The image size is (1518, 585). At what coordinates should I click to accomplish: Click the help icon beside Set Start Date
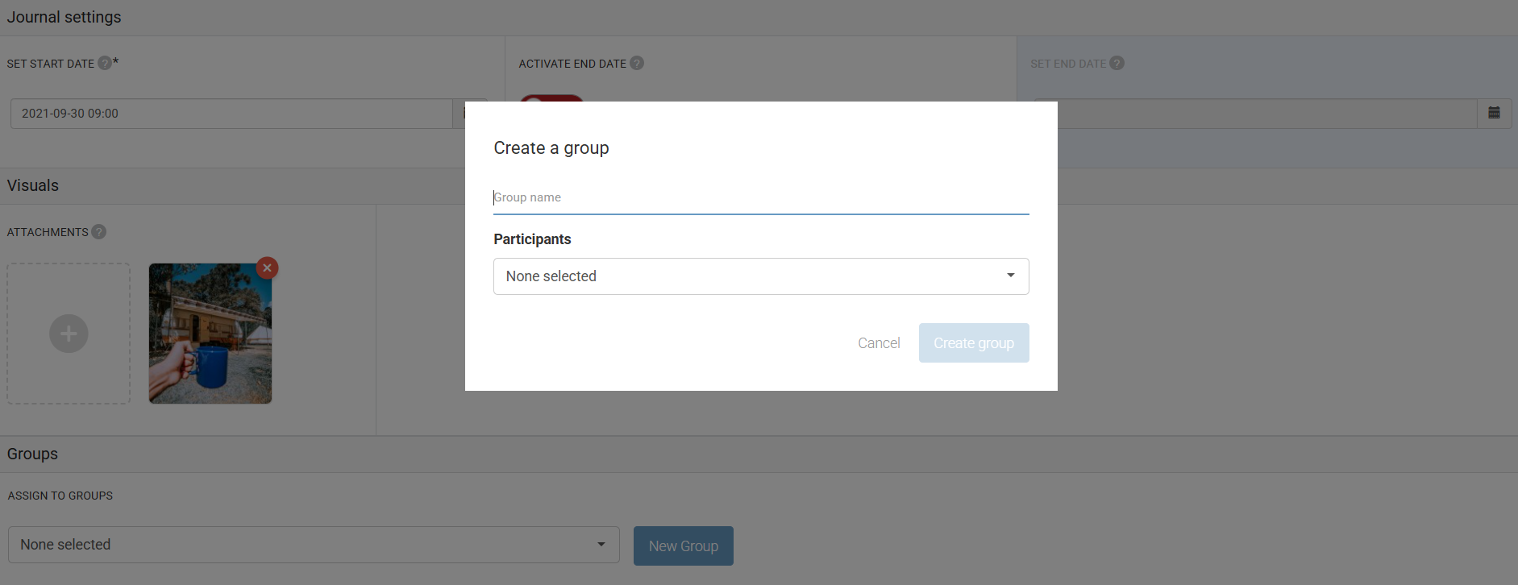105,63
